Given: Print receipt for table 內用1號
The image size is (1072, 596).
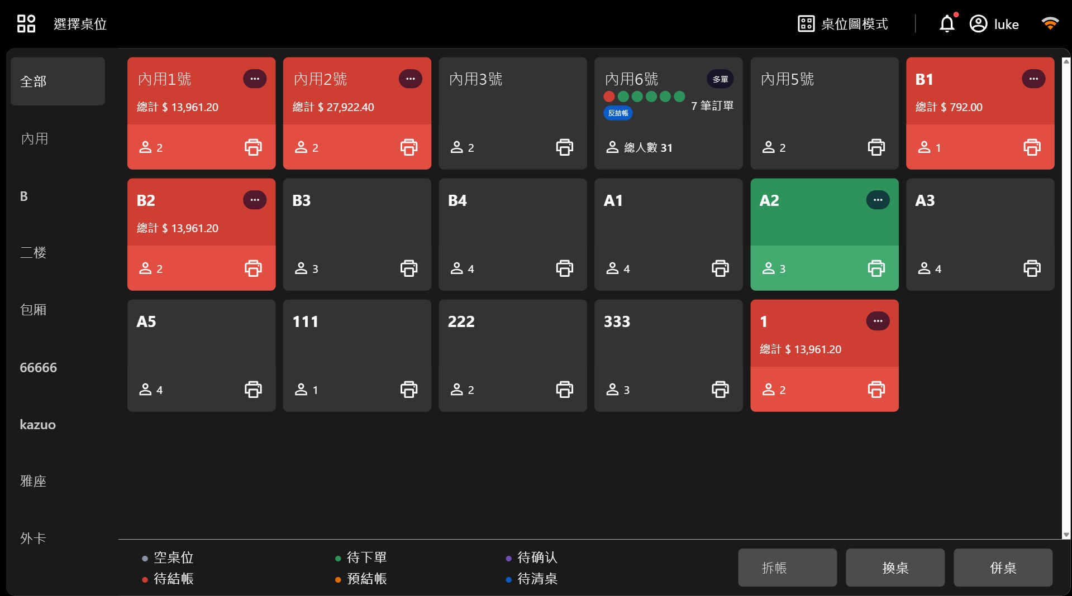Looking at the screenshot, I should pos(253,147).
